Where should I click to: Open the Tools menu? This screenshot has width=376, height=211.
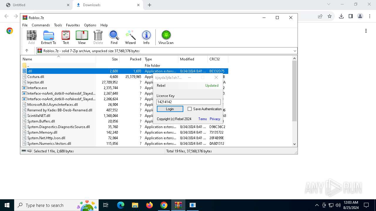tap(58, 25)
